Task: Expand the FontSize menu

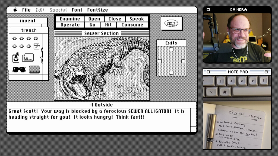Action: point(97,10)
